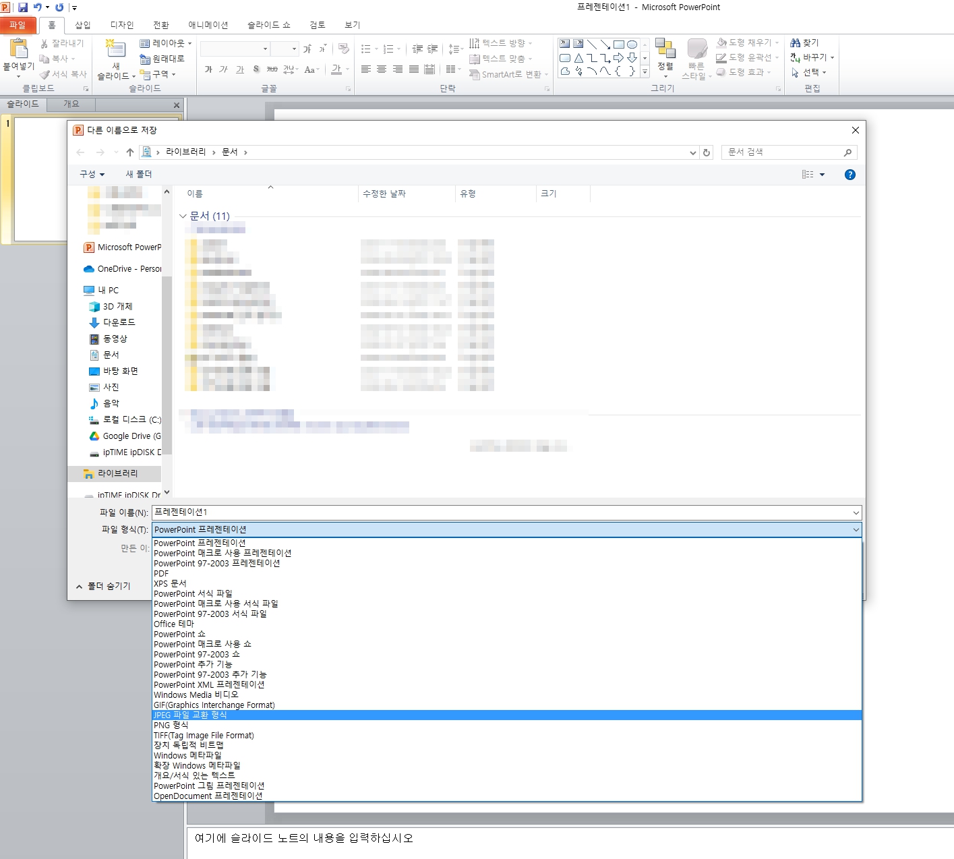Click the notes area below slide
The height and width of the screenshot is (859, 954).
pos(570,843)
